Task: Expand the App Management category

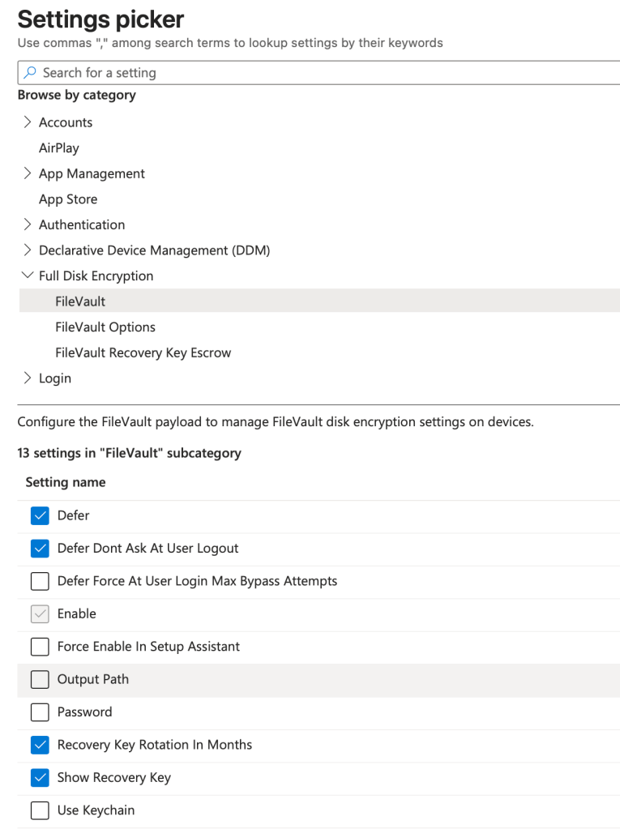Action: click(x=28, y=173)
